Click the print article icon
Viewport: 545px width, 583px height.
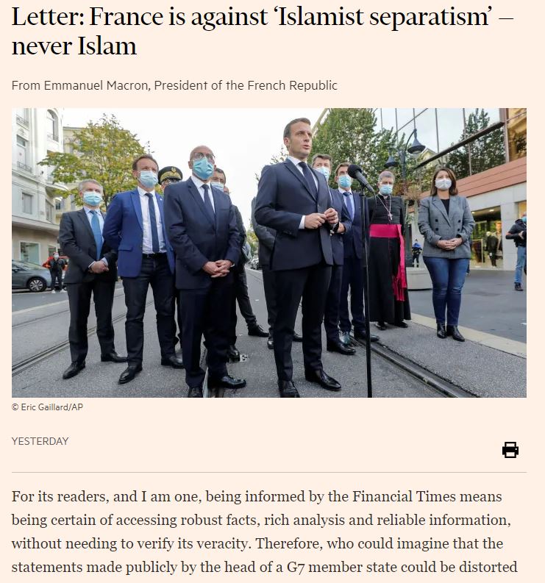510,449
